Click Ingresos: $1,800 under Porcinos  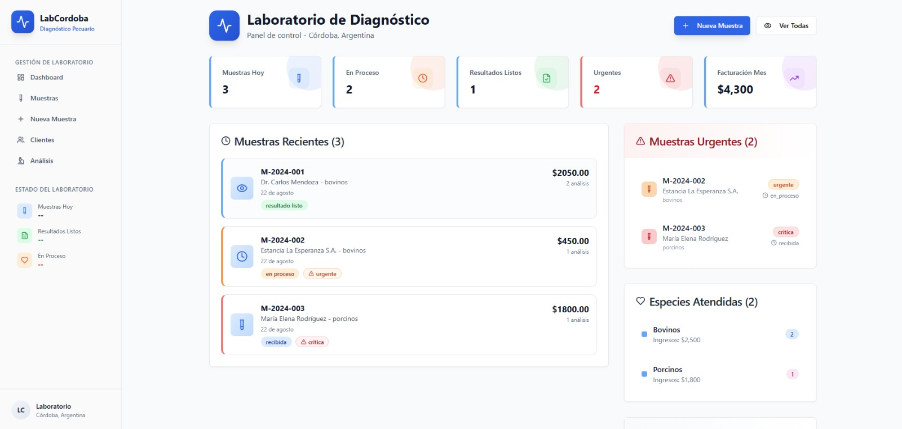676,380
